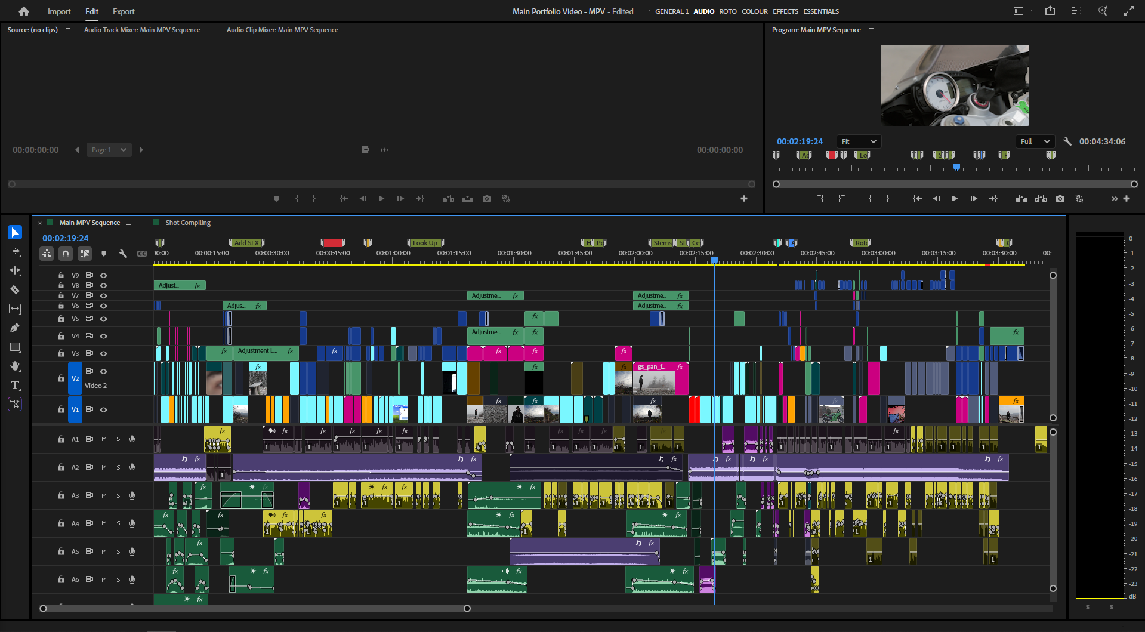Open the timeline wrench settings icon

pos(123,254)
